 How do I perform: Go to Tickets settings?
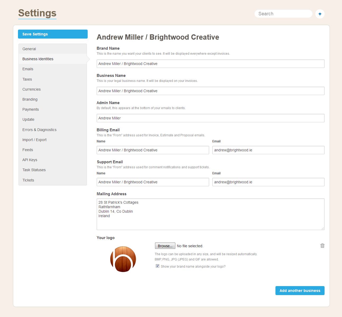pyautogui.click(x=53, y=180)
